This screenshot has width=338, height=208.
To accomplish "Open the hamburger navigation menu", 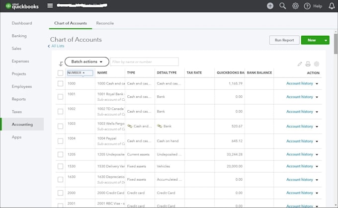I will [50, 5].
